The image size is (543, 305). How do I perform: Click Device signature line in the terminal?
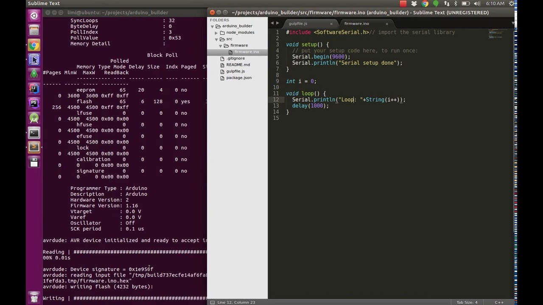pyautogui.click(x=98, y=269)
